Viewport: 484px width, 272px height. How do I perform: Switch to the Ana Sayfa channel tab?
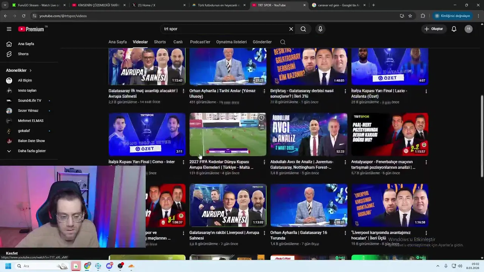pyautogui.click(x=118, y=42)
